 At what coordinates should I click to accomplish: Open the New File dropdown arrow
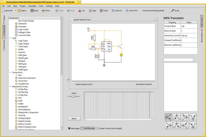16,11
